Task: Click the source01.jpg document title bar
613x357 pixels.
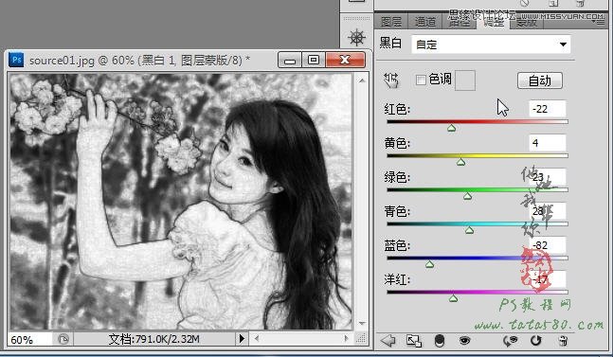Action: pyautogui.click(x=139, y=61)
